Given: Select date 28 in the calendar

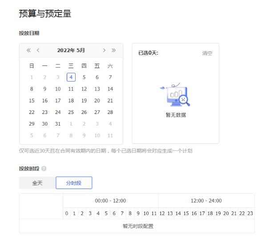Looking at the screenshot, I should (110, 112).
